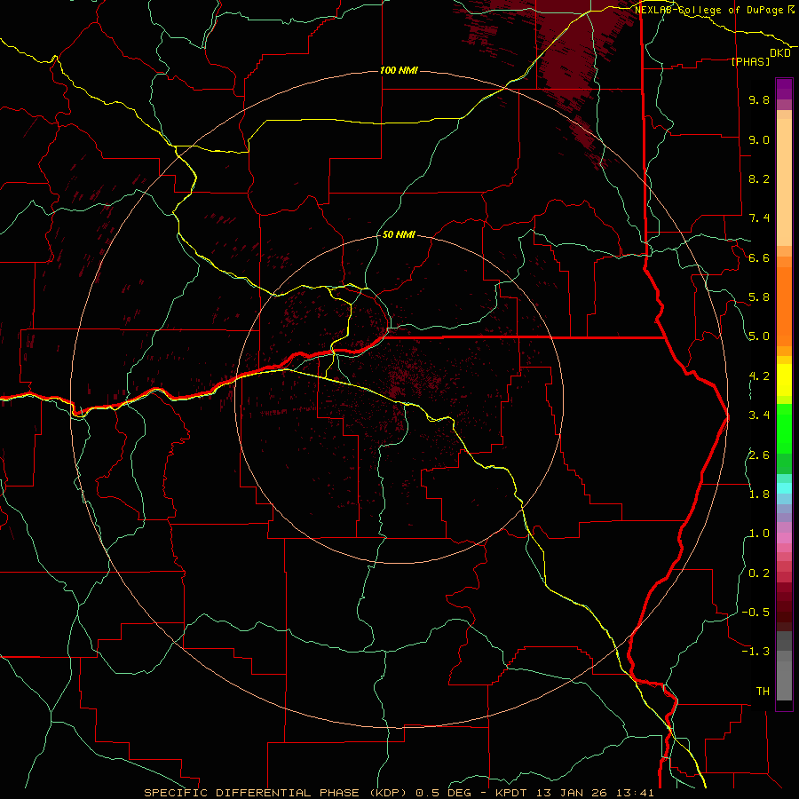Click the 9.0 value on the scale
Image resolution: width=799 pixels, height=799 pixels.
[x=759, y=139]
